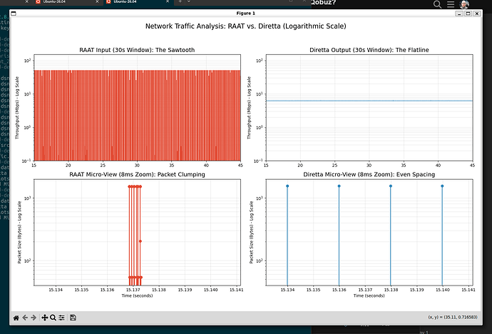Open the Figure 1 window menu icon
Viewport: 492px width, 334px height.
[x=14, y=13]
